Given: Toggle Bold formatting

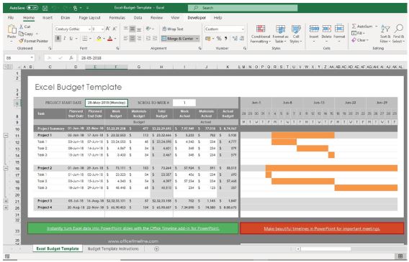Looking at the screenshot, I should click(x=58, y=39).
